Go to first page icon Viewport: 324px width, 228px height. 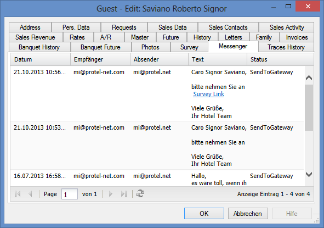18,194
